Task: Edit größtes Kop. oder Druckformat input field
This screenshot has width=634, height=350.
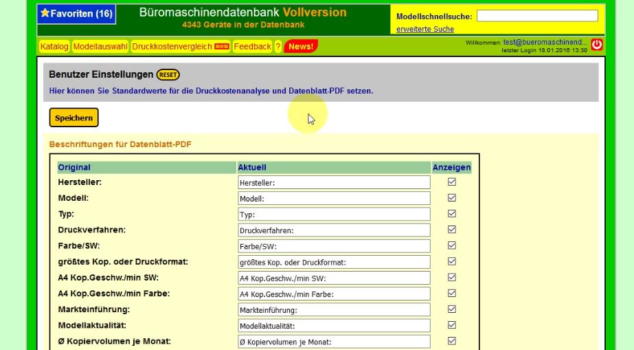Action: coord(334,262)
